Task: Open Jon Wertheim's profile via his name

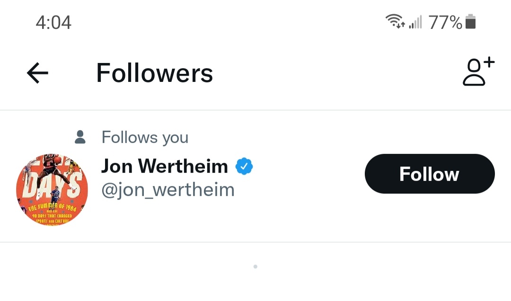Action: [165, 166]
